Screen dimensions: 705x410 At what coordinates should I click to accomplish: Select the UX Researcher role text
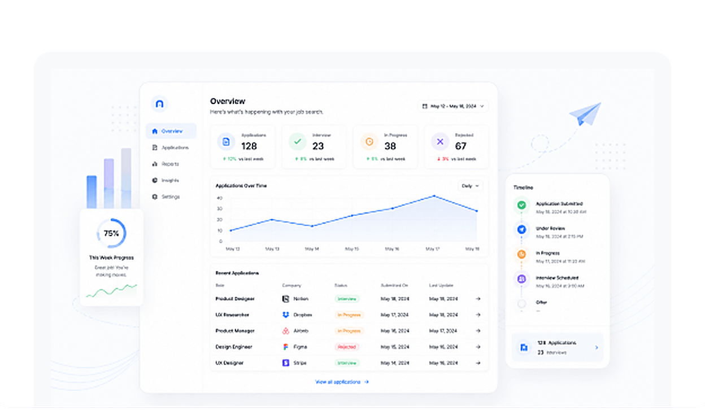tap(232, 315)
